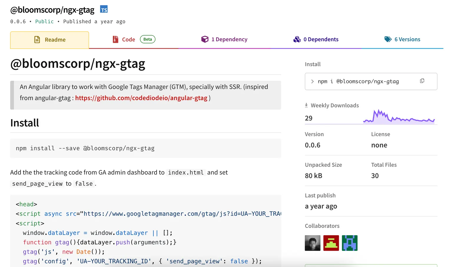The width and height of the screenshot is (471, 267).
Task: Show the 0 Dependents tab
Action: (x=316, y=39)
